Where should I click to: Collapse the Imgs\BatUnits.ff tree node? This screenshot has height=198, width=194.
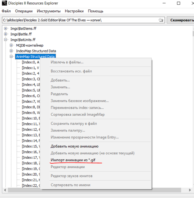tap(6, 40)
